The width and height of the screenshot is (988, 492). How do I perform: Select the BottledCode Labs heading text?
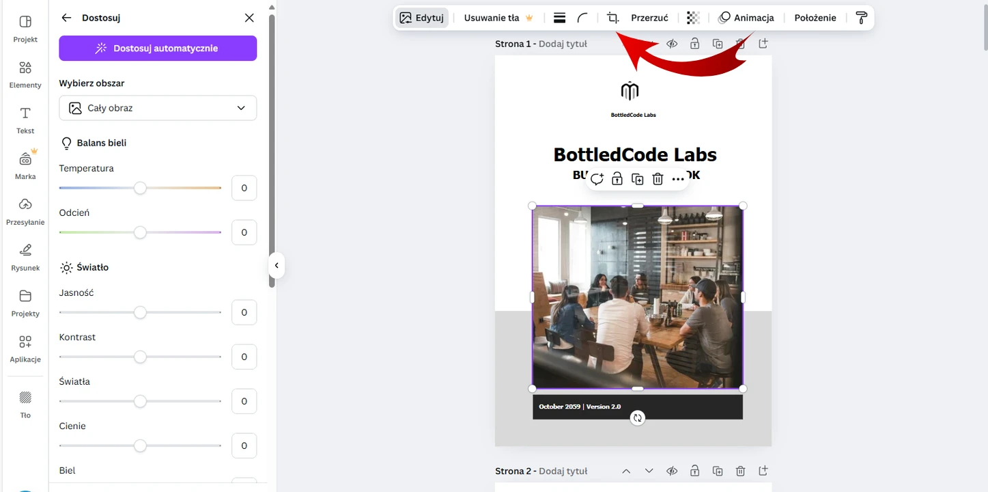[x=635, y=154]
